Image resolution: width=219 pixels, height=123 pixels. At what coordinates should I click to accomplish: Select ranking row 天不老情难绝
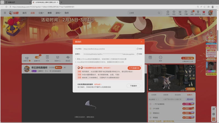pyautogui.click(x=172, y=104)
